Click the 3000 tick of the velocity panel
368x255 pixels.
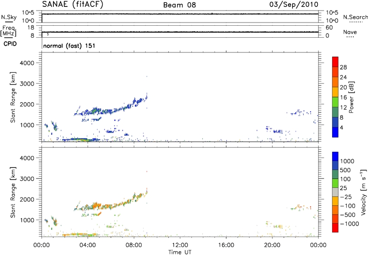coord(27,179)
